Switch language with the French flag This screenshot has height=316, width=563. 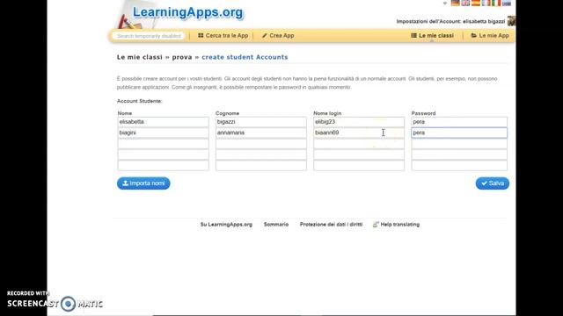tap(486, 3)
